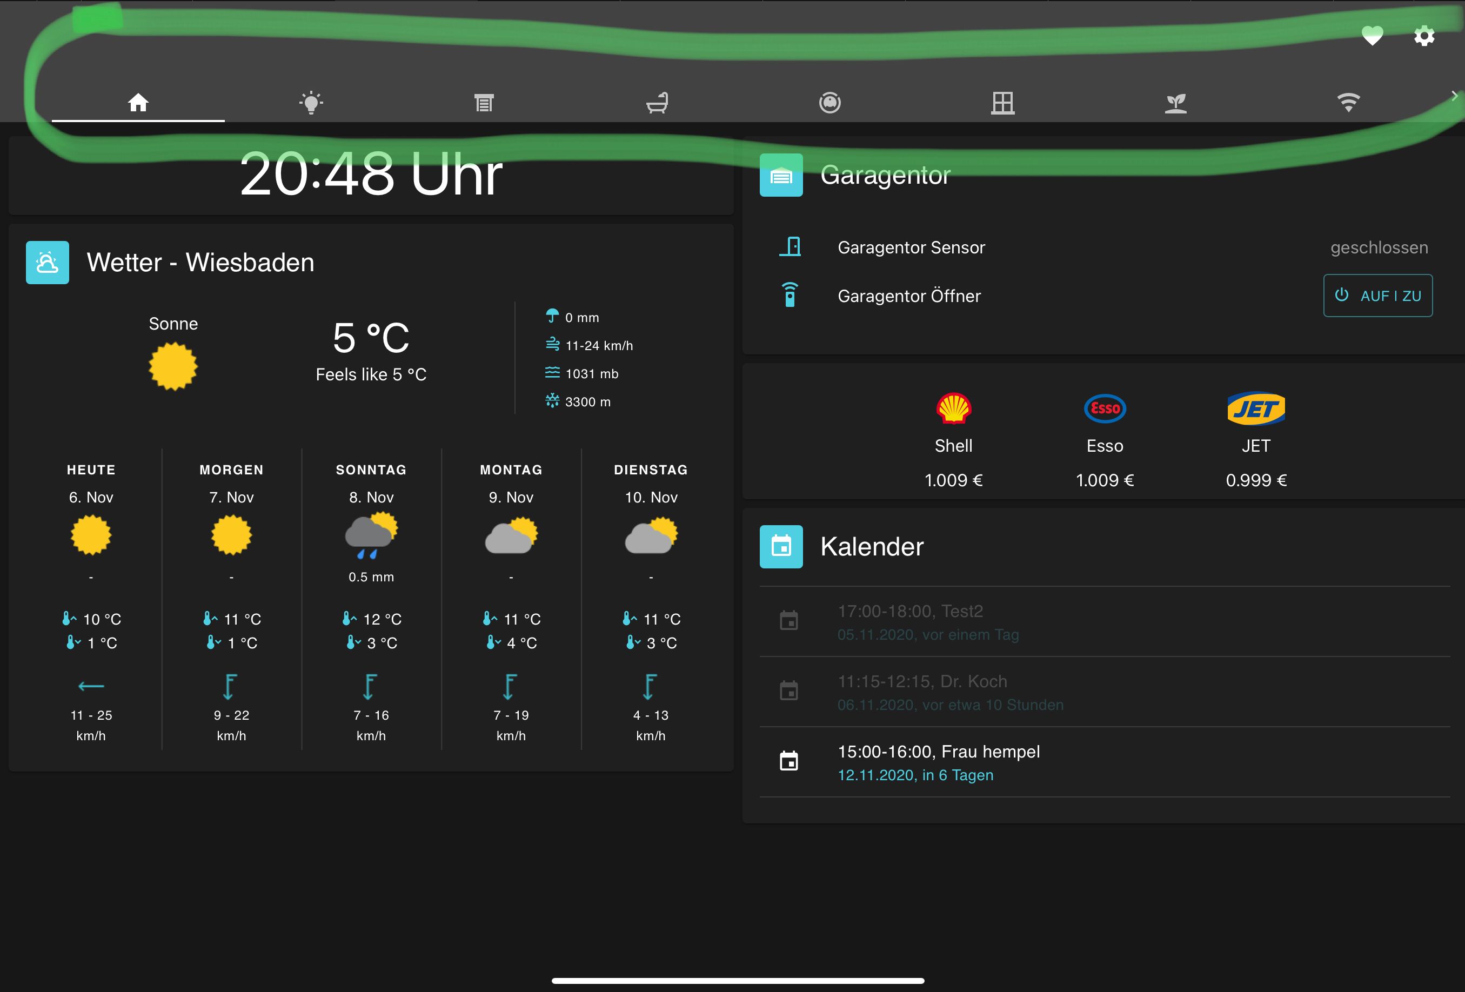Viewport: 1465px width, 992px height.
Task: Select the WiFi network tab icon
Action: click(x=1348, y=102)
